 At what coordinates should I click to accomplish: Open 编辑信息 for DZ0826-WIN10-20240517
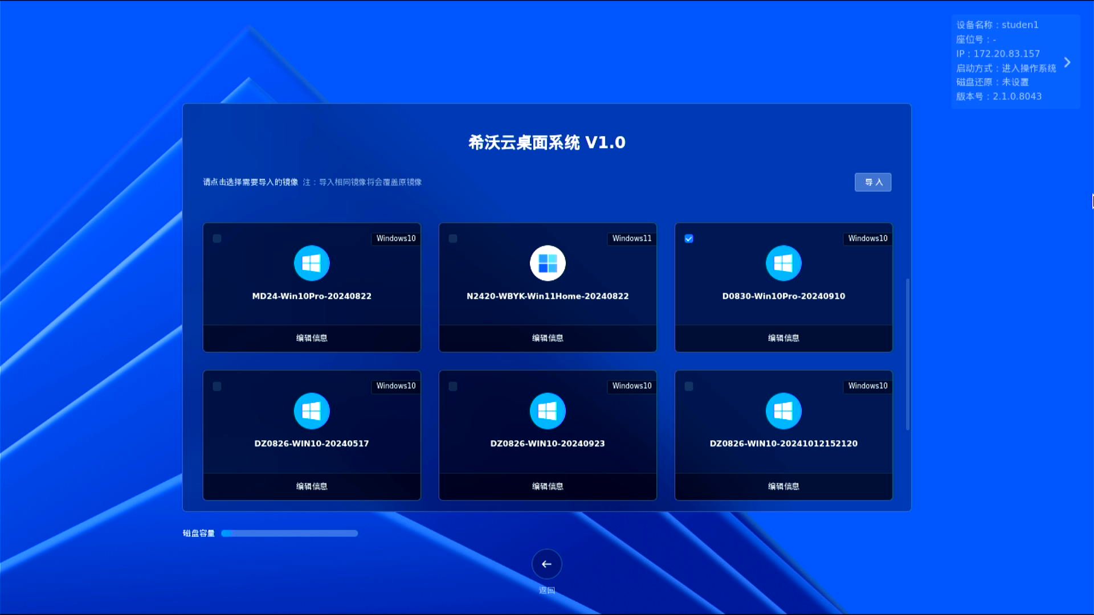click(x=312, y=486)
